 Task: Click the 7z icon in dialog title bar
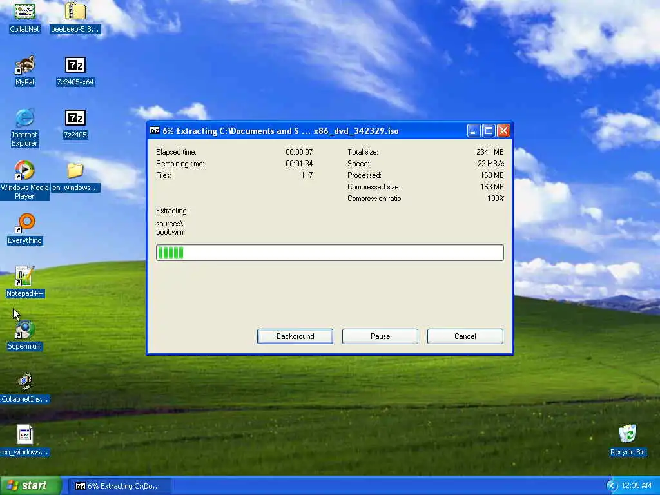coord(155,130)
